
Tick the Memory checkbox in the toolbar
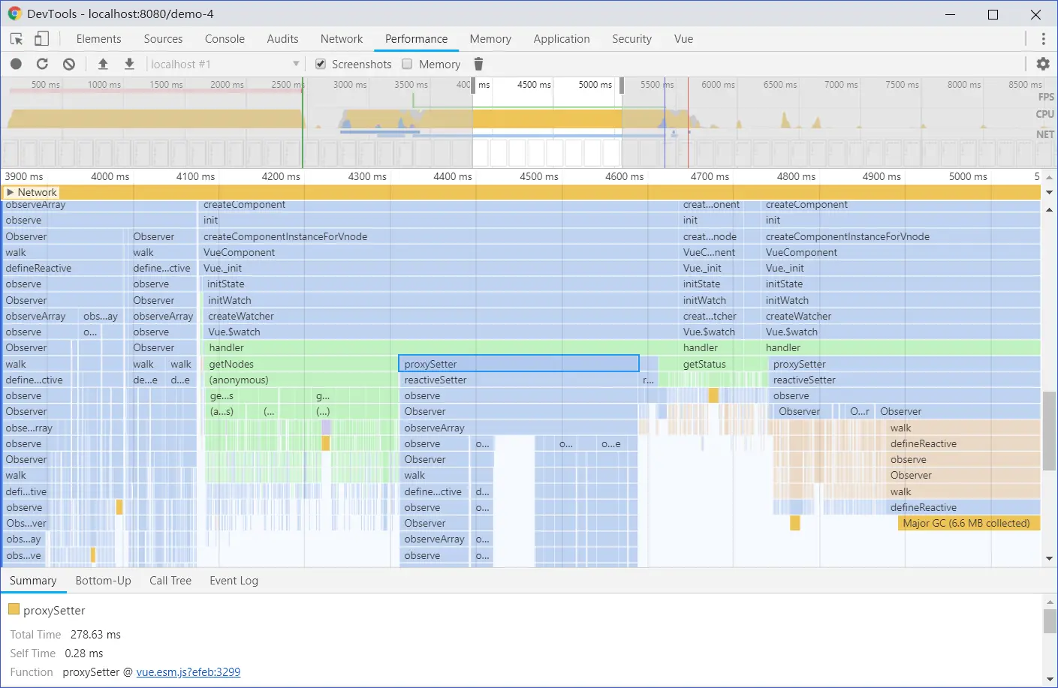coord(407,65)
